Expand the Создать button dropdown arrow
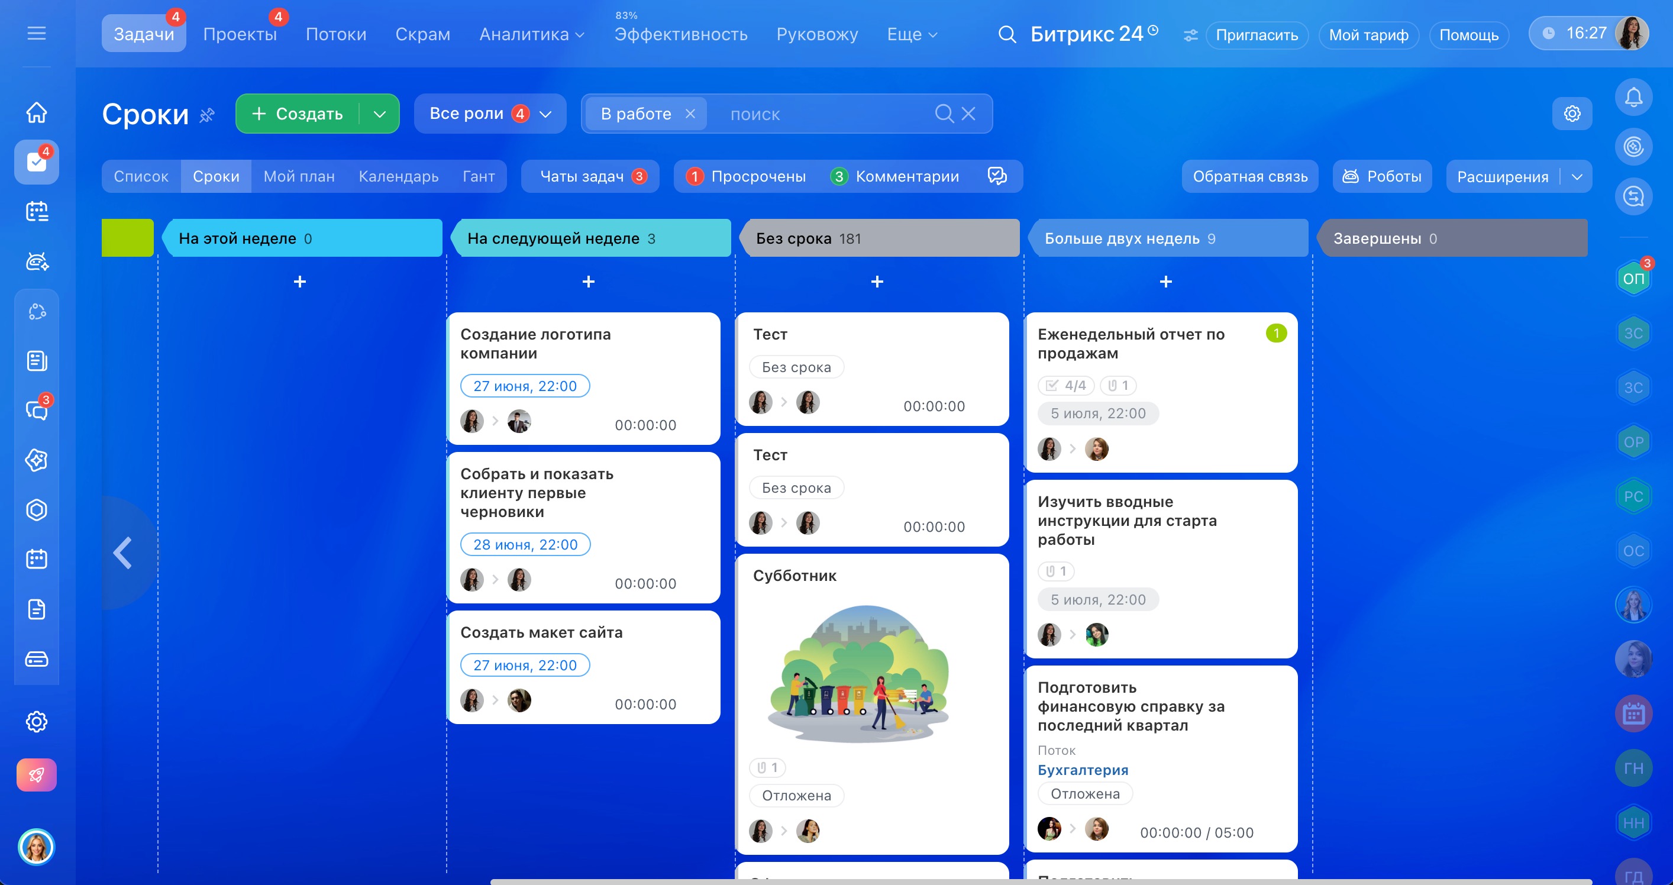 click(380, 114)
